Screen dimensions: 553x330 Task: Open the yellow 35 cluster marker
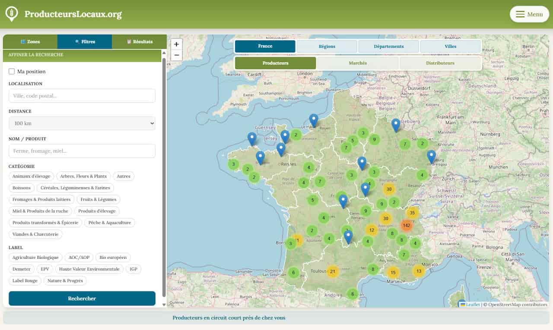pyautogui.click(x=412, y=213)
